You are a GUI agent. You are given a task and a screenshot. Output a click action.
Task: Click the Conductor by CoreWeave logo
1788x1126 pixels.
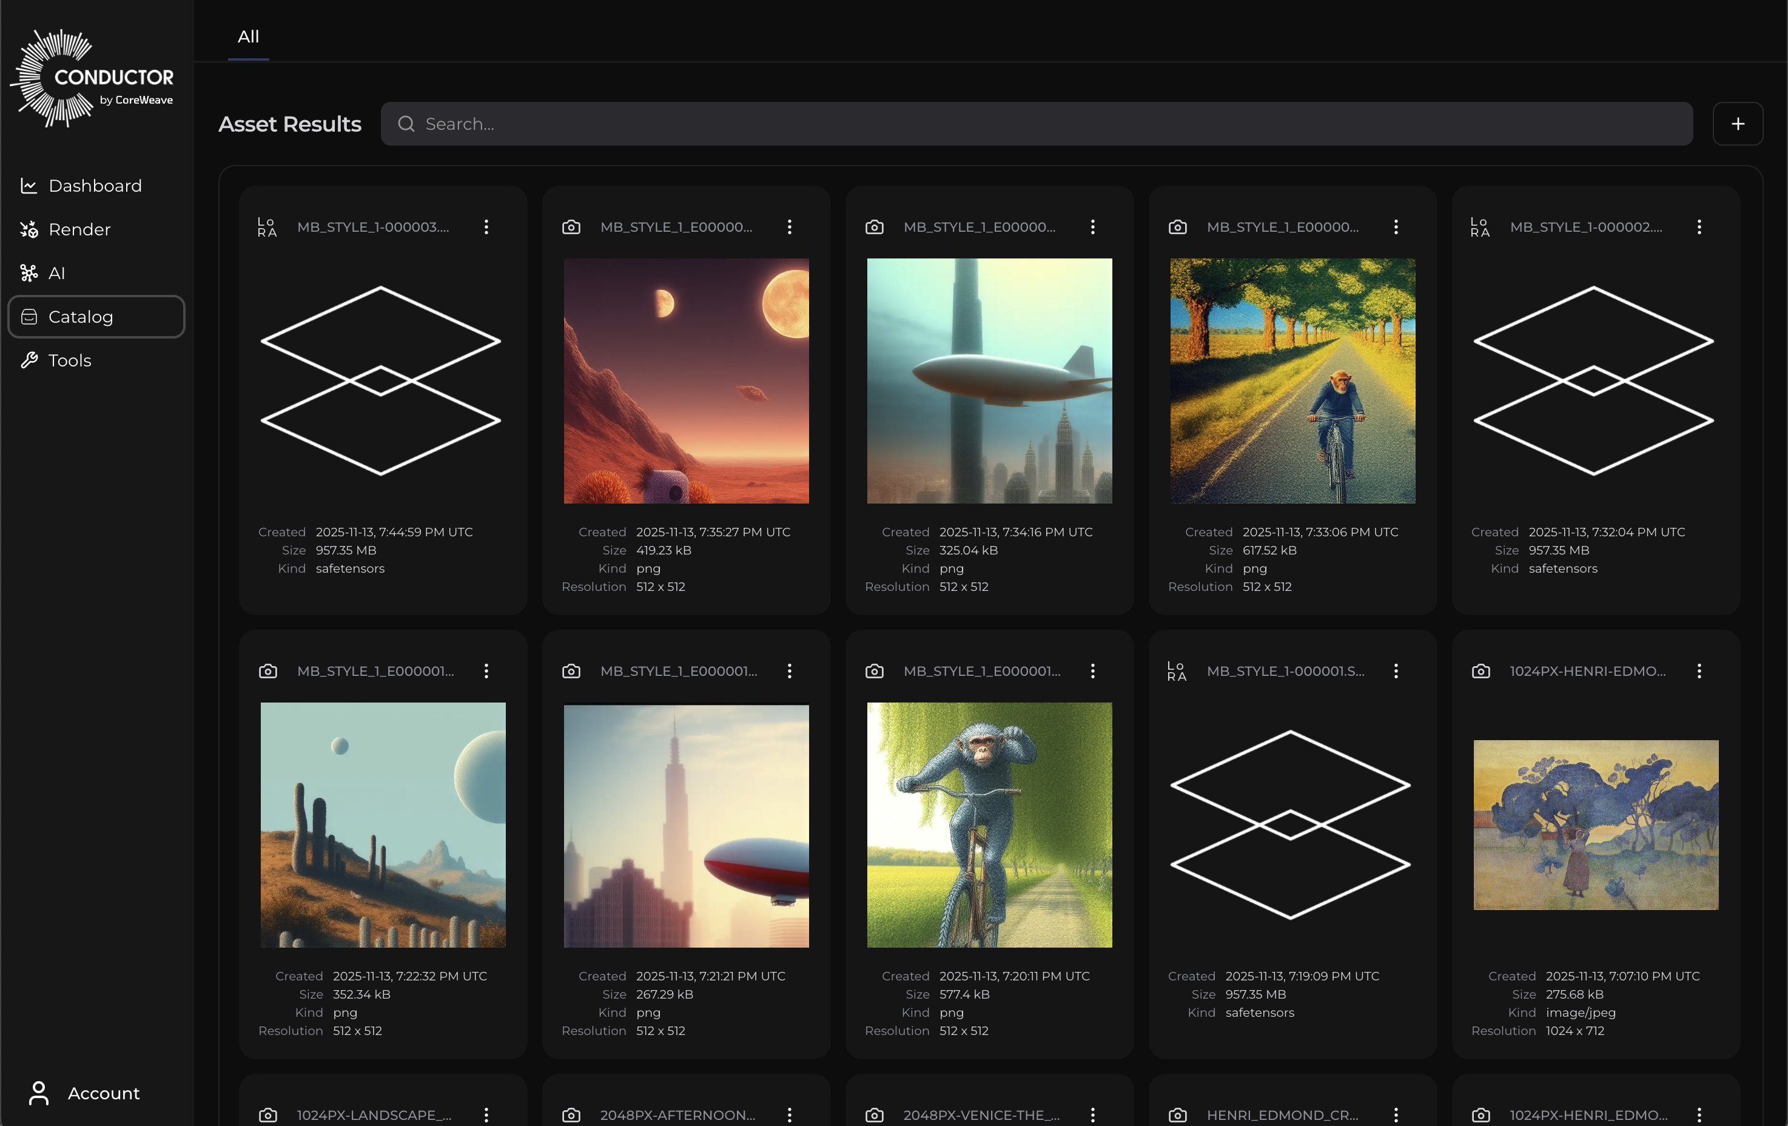tap(93, 79)
